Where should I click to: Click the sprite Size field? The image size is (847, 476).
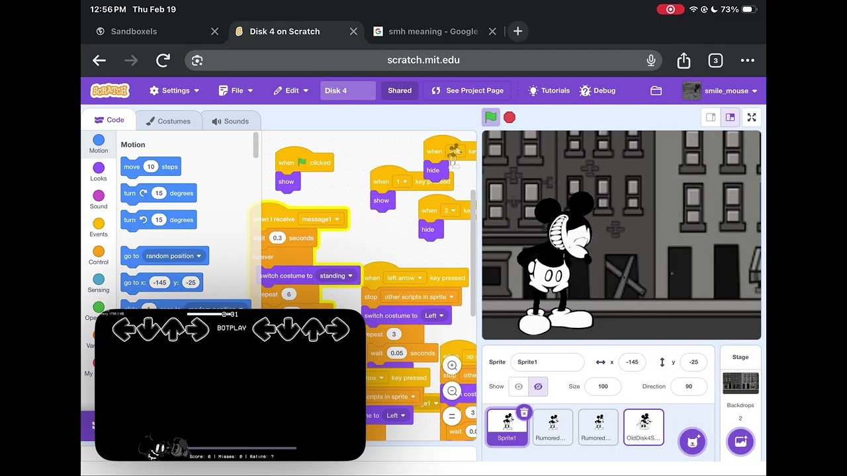pyautogui.click(x=603, y=386)
